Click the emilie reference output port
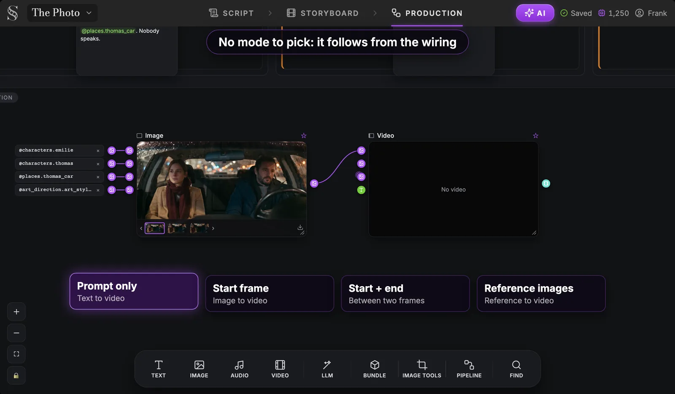 tap(111, 150)
